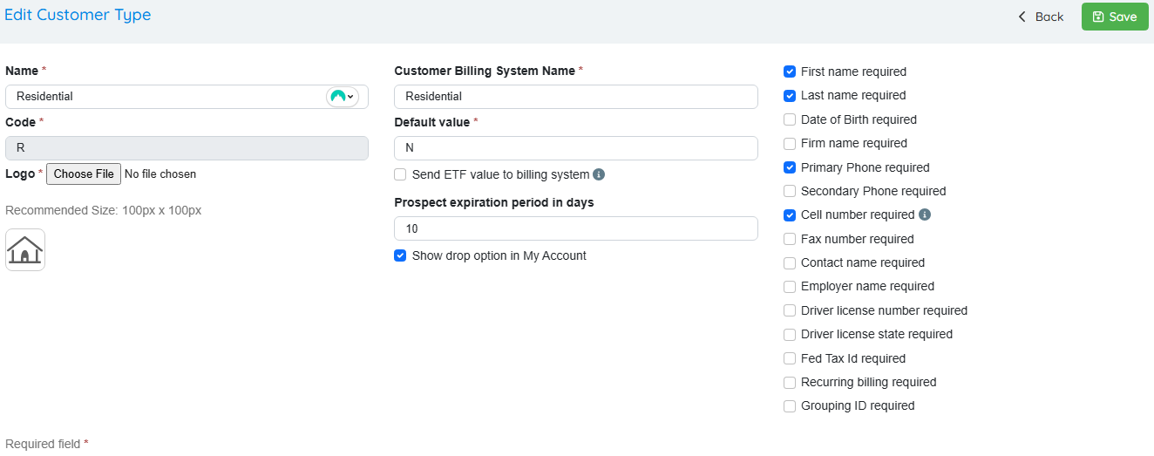Enable Send ETF value to billing system
Viewport: 1154px width, 456px height.
400,174
